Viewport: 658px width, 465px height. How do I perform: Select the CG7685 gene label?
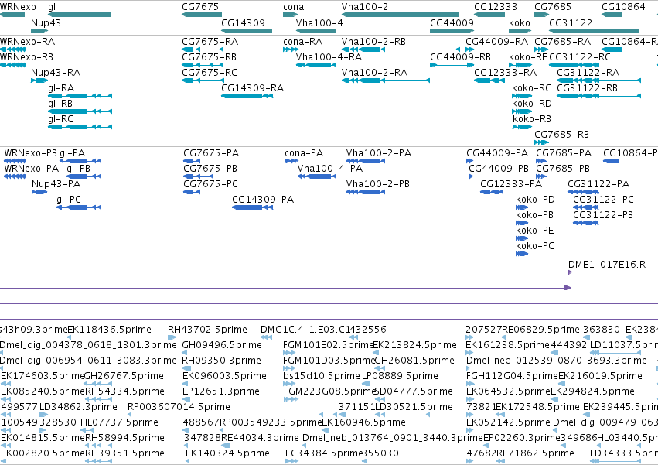pyautogui.click(x=553, y=7)
